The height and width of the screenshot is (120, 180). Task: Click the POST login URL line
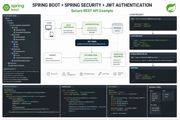(x=153, y=19)
